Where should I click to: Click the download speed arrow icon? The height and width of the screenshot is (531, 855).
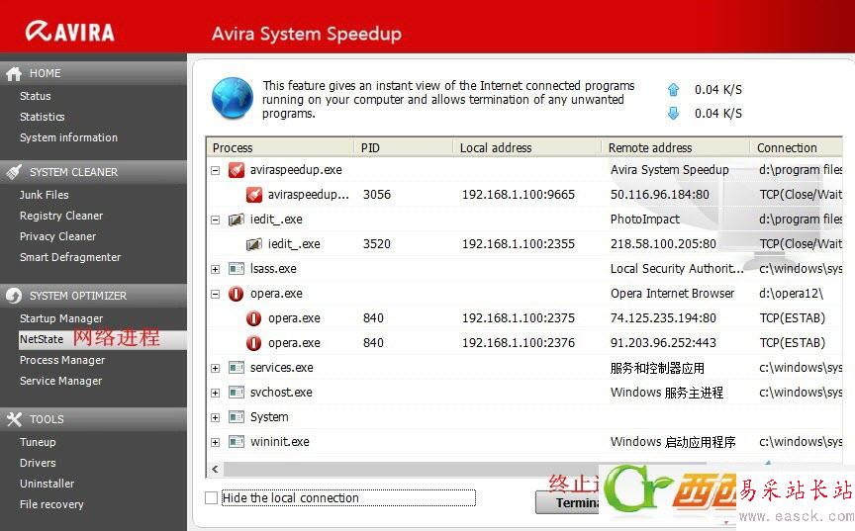(x=674, y=114)
